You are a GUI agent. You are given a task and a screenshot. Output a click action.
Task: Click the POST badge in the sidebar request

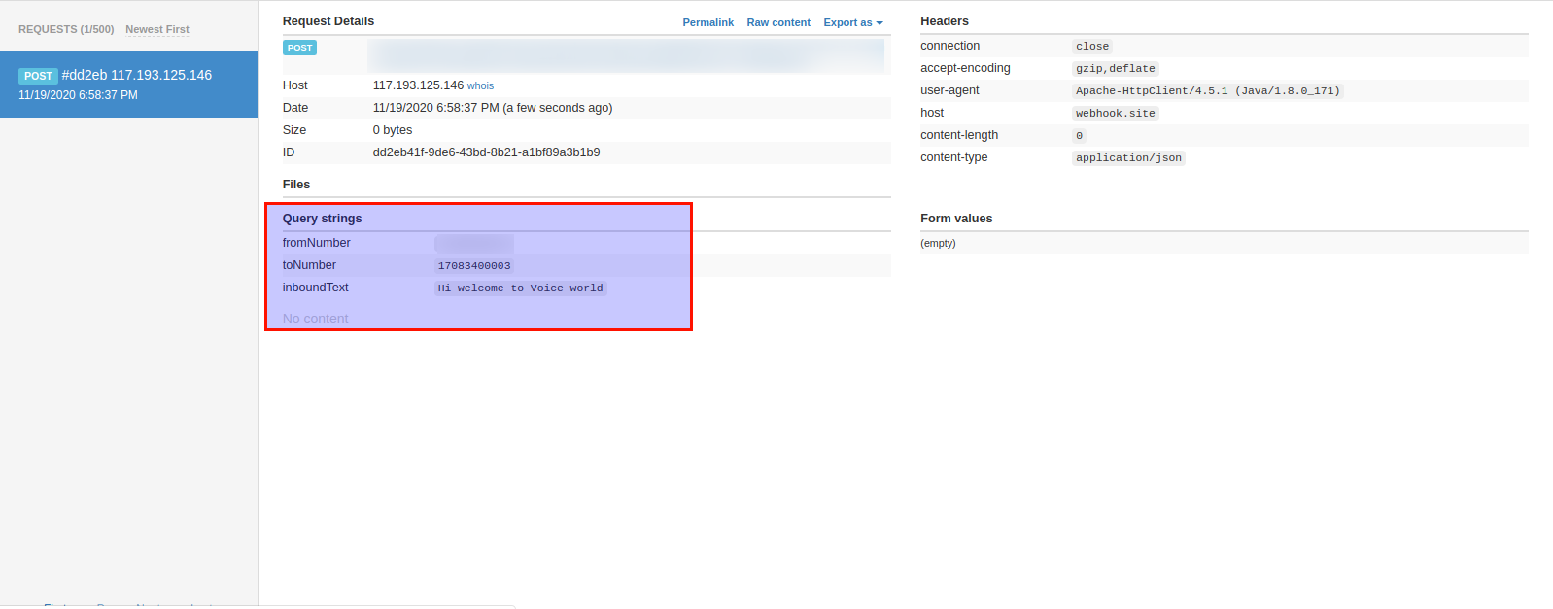38,76
